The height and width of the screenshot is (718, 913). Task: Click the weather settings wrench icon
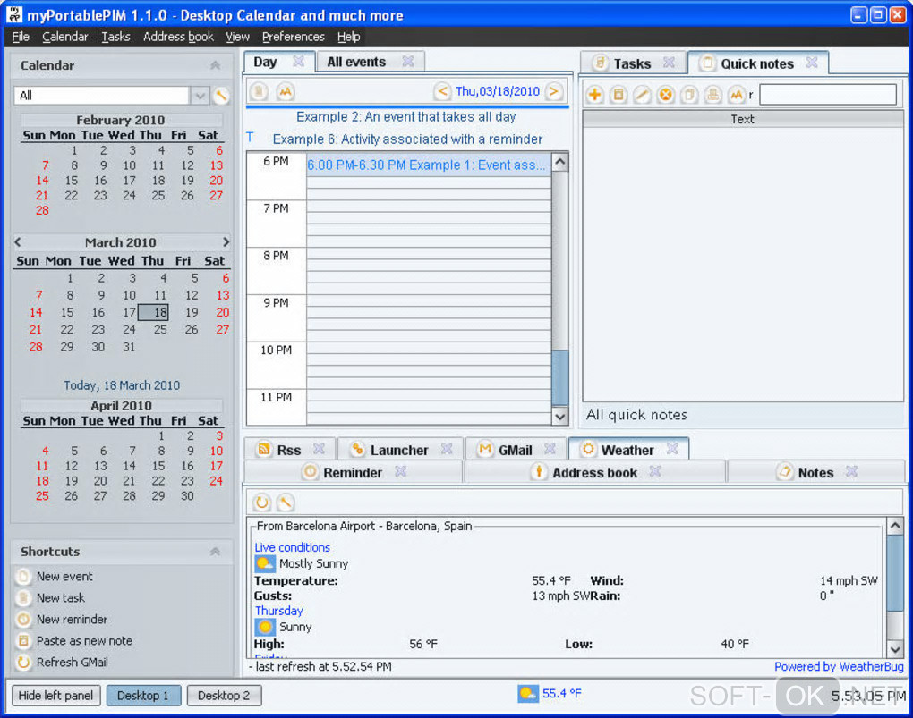point(286,503)
